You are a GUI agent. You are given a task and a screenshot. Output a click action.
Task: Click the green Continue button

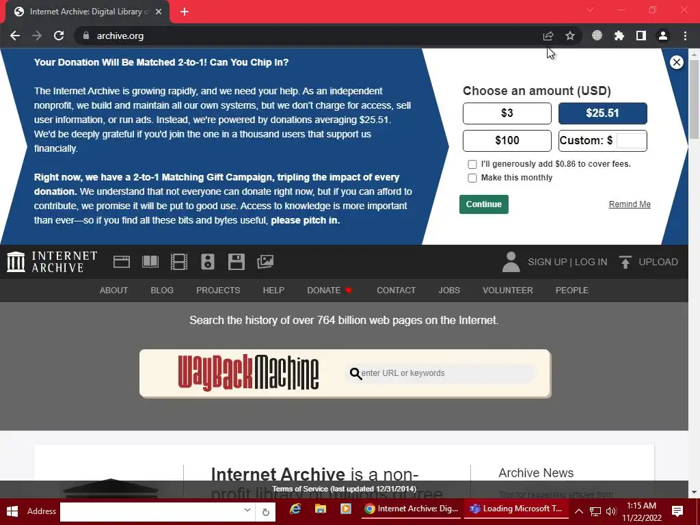click(x=484, y=204)
